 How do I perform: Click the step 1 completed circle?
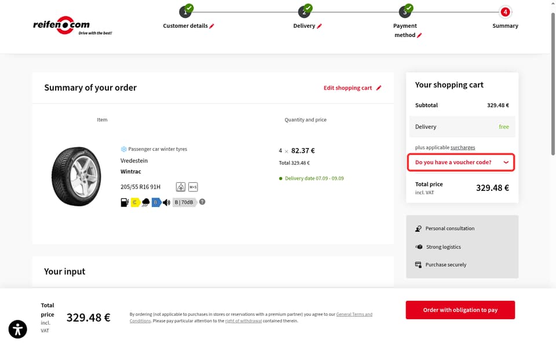pos(185,12)
